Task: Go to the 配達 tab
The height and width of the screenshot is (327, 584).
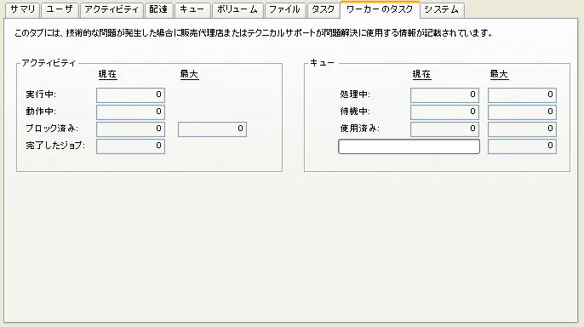Action: [x=158, y=9]
